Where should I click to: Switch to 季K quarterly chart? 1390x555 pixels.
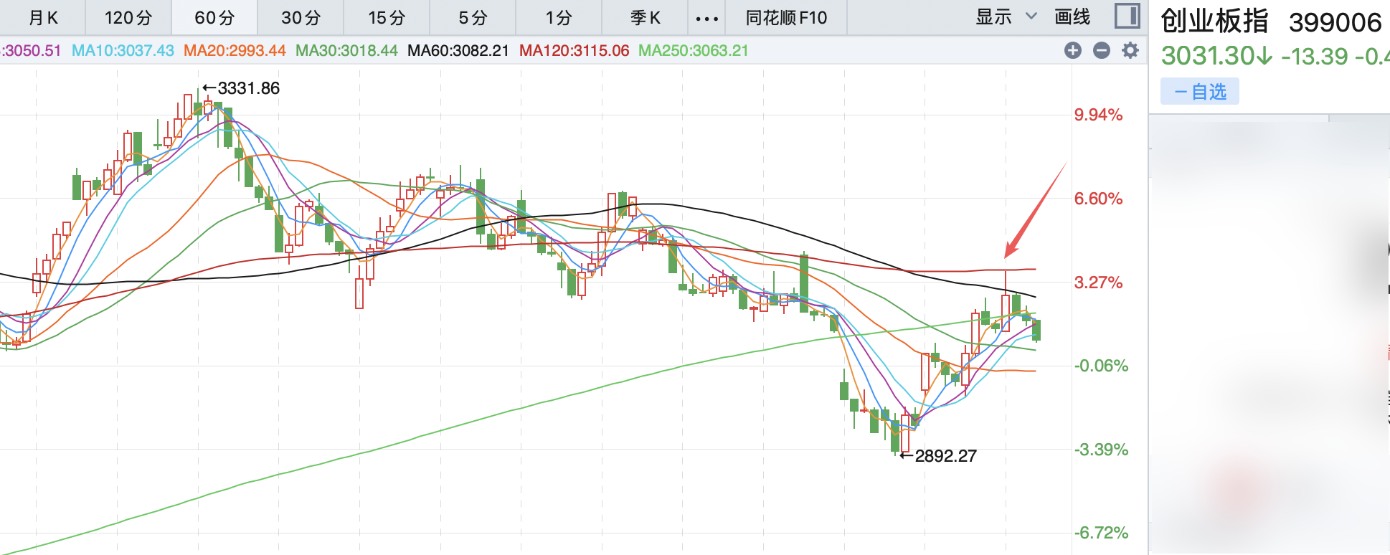click(x=645, y=18)
